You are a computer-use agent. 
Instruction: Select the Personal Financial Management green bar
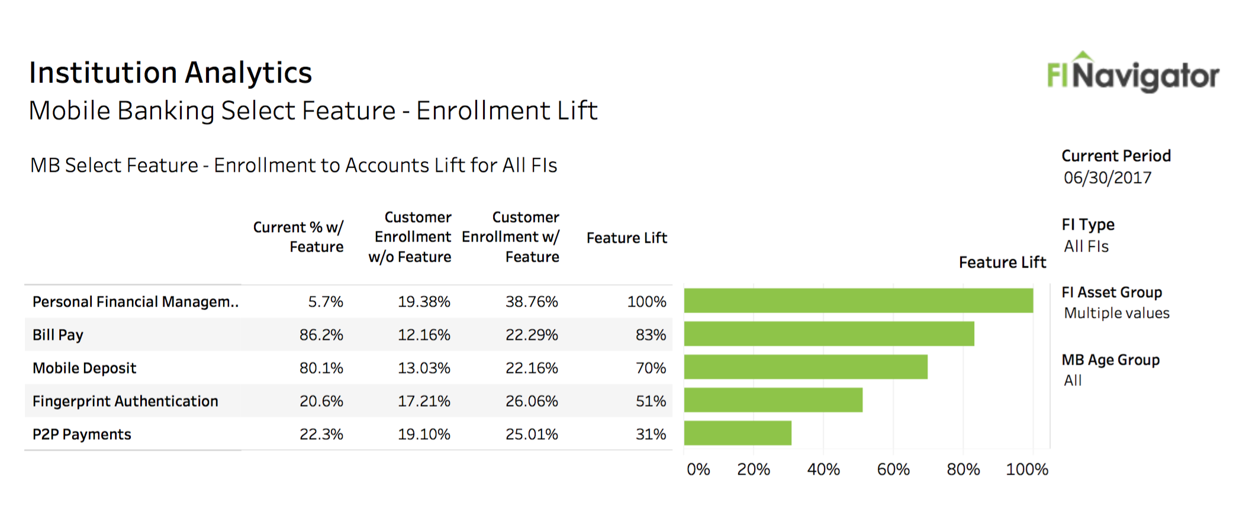pyautogui.click(x=858, y=301)
